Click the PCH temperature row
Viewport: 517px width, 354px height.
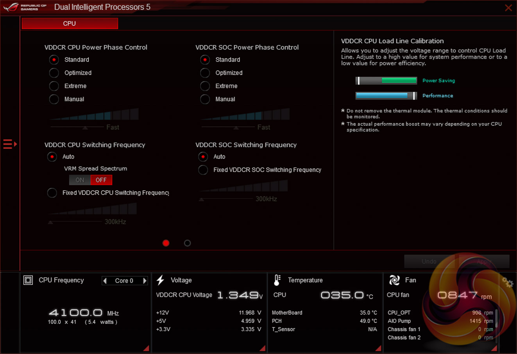click(325, 321)
